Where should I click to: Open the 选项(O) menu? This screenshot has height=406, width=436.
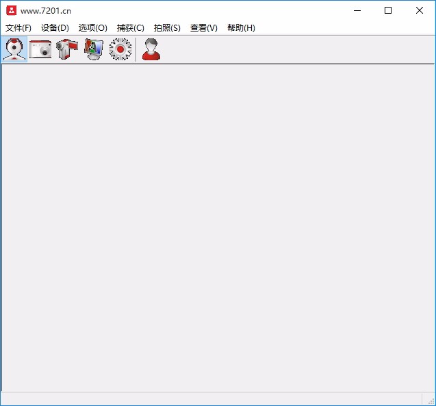tap(93, 28)
